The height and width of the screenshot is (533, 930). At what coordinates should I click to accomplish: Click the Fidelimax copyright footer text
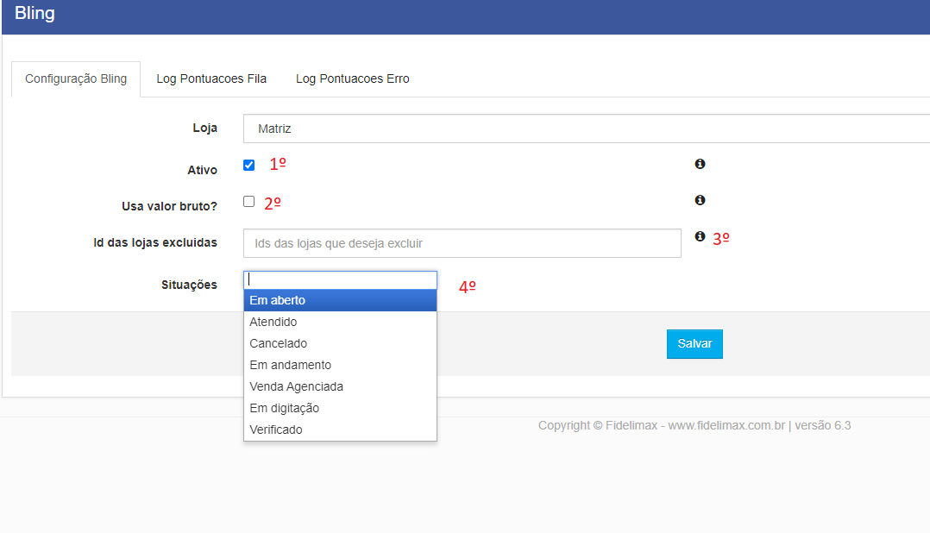click(x=694, y=425)
